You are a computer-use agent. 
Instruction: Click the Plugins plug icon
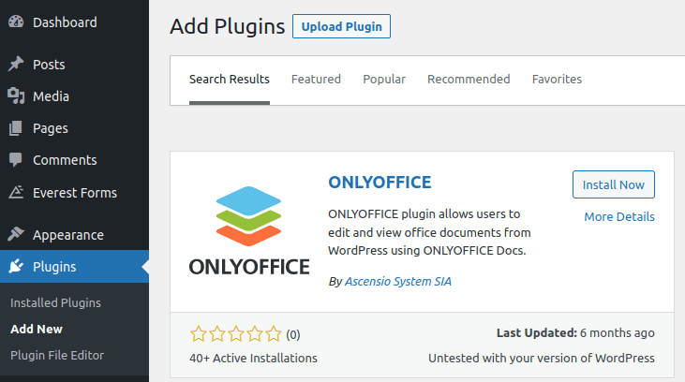click(16, 267)
